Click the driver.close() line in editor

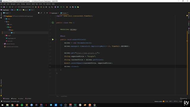[72, 67]
